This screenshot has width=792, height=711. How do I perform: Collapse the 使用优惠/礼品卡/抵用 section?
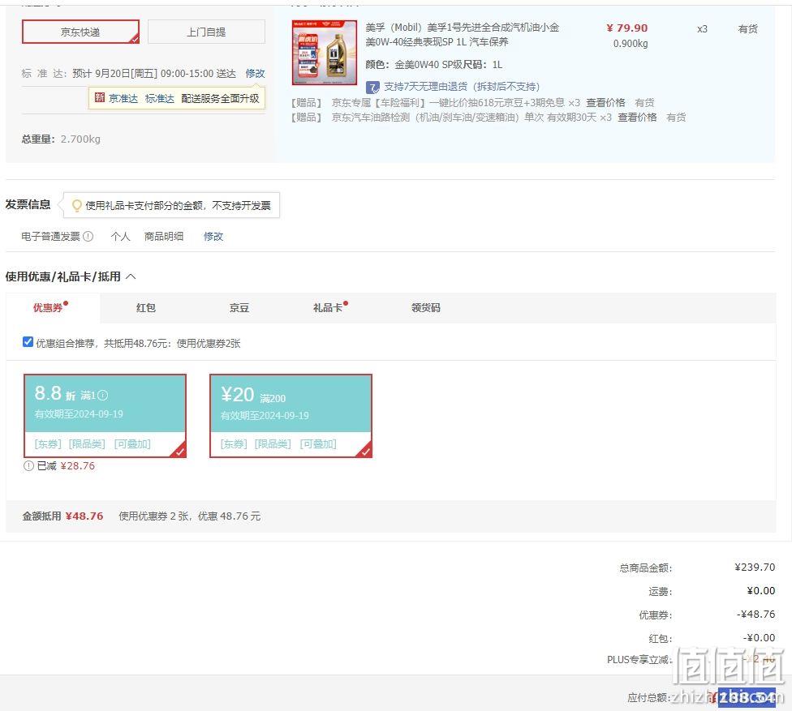pos(131,276)
